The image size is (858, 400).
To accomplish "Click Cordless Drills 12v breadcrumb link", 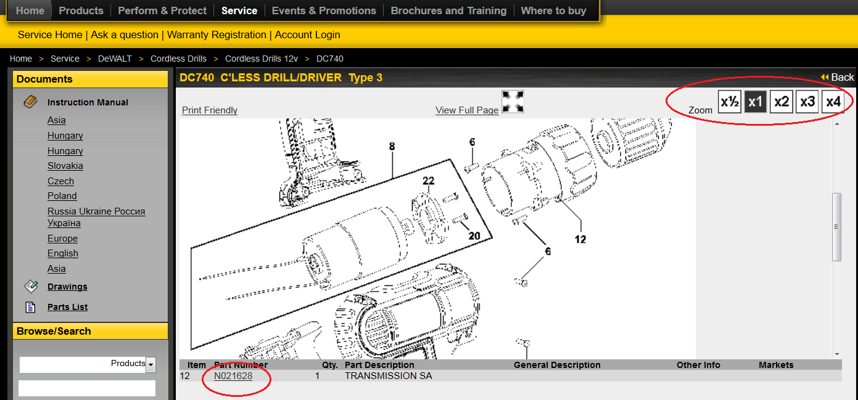I will coord(262,59).
